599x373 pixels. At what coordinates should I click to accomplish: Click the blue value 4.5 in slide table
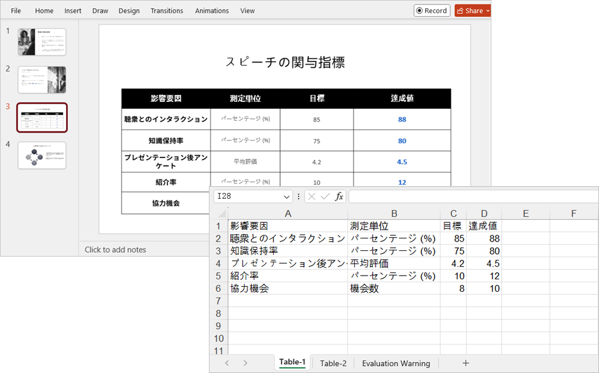tap(402, 162)
